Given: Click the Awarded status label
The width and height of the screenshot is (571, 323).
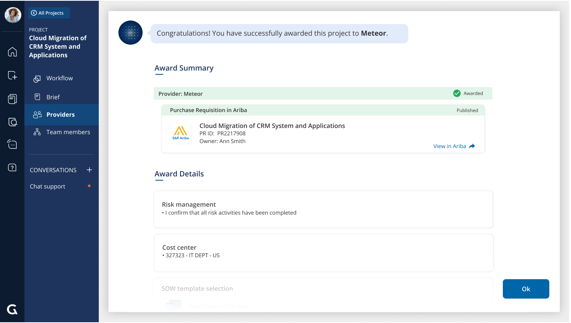Looking at the screenshot, I should click(x=473, y=93).
